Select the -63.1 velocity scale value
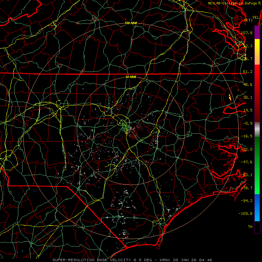 pos(247,175)
